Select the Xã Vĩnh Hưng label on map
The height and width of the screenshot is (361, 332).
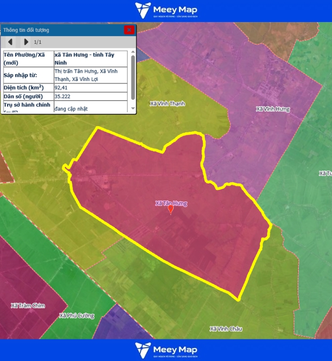pos(273,109)
